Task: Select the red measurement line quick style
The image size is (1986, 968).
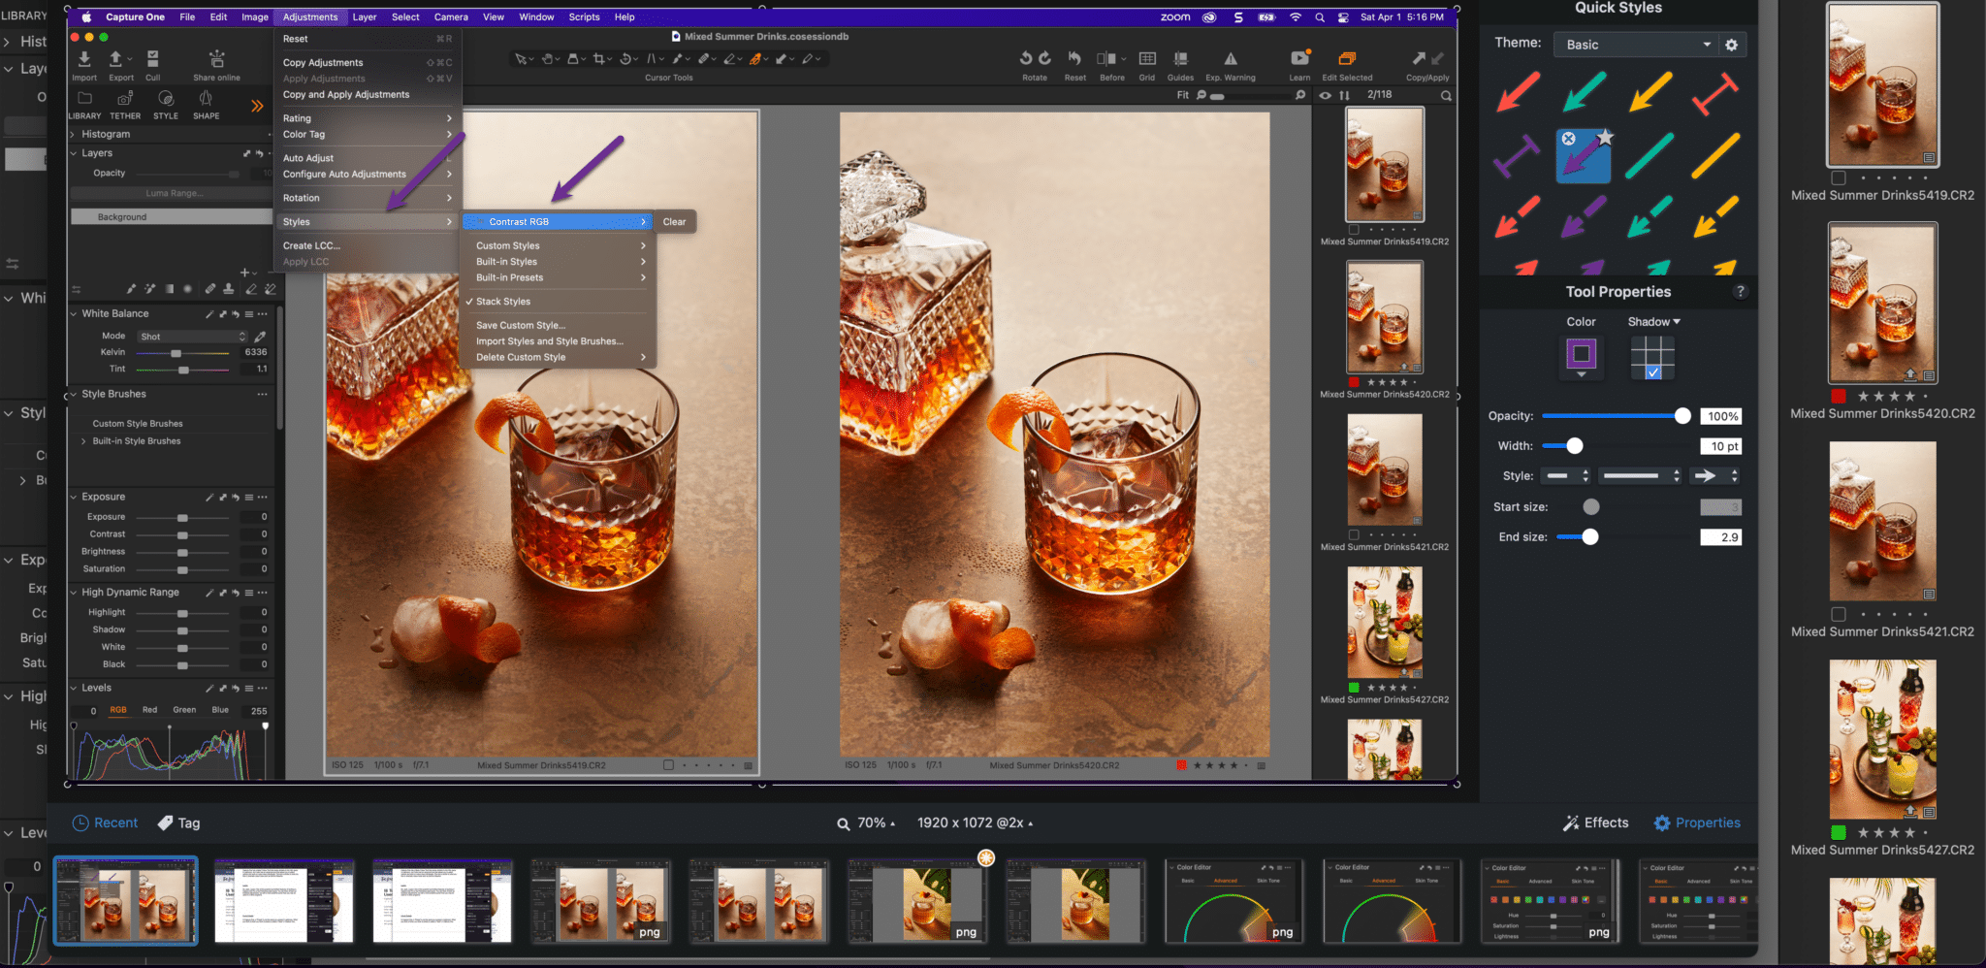Action: [1714, 94]
